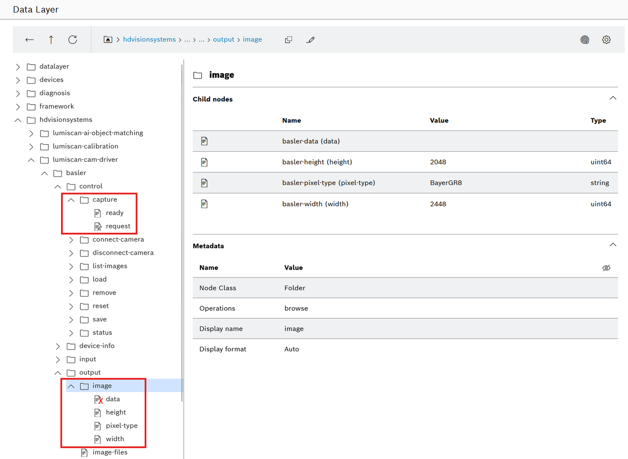Click the back arrow in toolbar

(x=30, y=40)
